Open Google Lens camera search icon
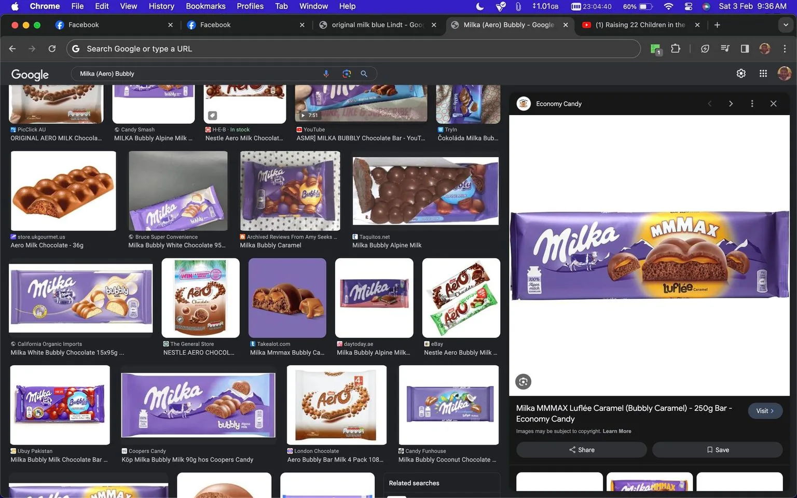The width and height of the screenshot is (797, 498). [x=346, y=74]
